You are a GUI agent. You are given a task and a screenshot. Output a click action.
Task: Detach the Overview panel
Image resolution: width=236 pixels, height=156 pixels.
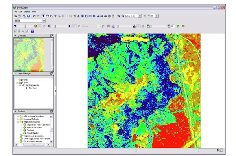(x=52, y=36)
